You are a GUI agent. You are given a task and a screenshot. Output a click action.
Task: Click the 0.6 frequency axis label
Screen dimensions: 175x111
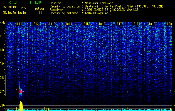coord(3,105)
